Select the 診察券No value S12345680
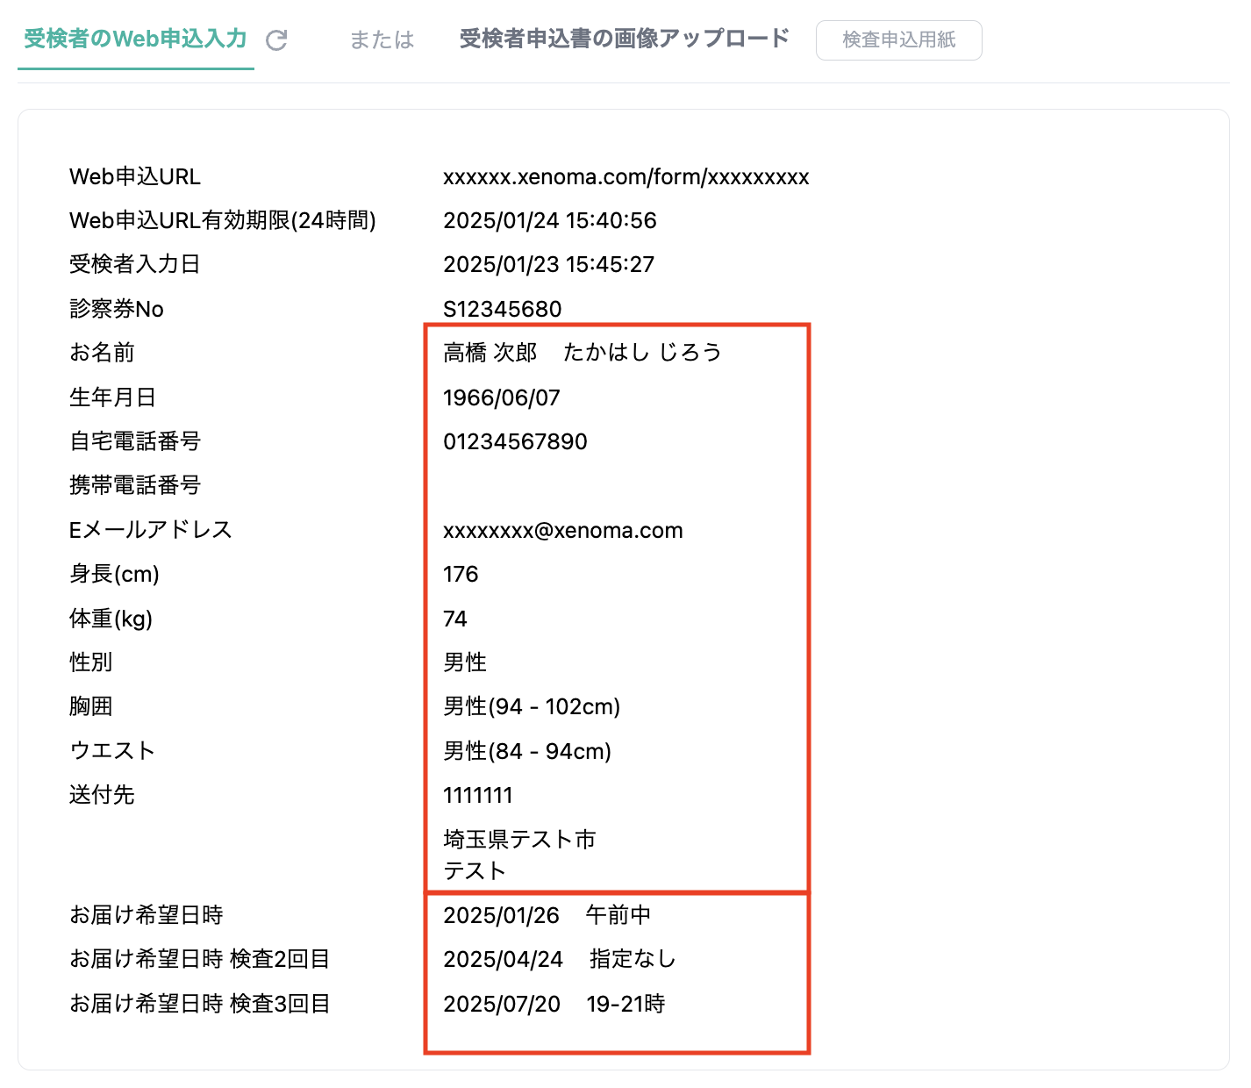Screen dimensions: 1251x1088 click(x=502, y=309)
